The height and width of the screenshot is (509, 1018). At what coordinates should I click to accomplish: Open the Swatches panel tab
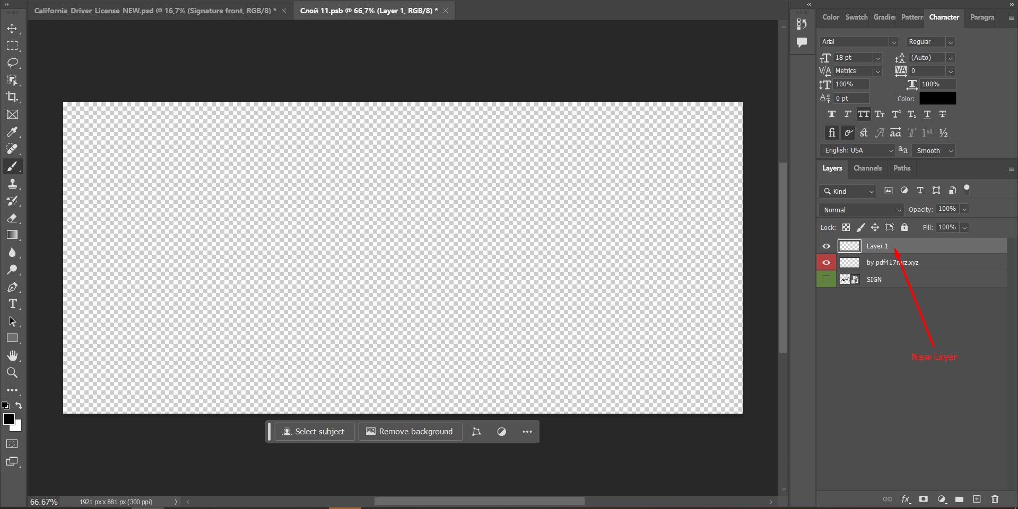pyautogui.click(x=855, y=17)
